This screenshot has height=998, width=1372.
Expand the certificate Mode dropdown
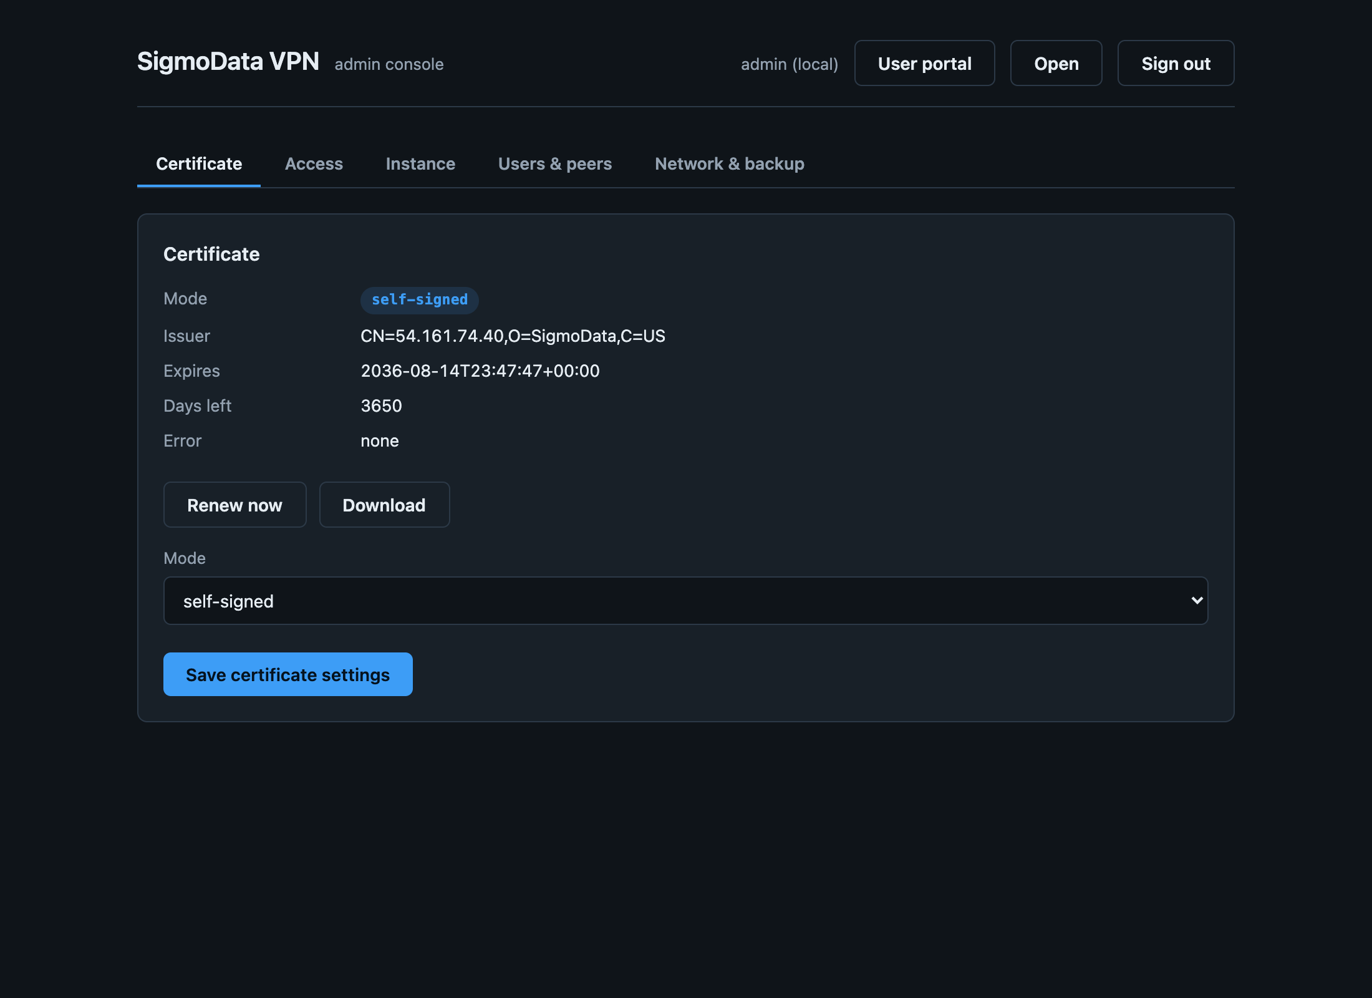[685, 601]
